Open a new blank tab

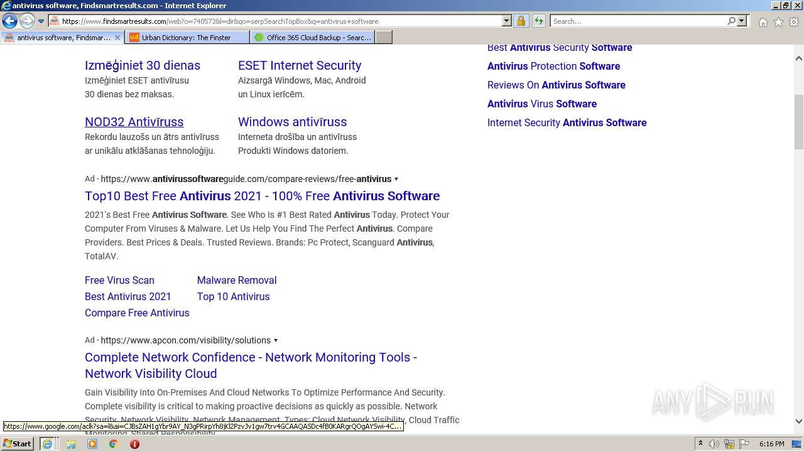(x=384, y=38)
